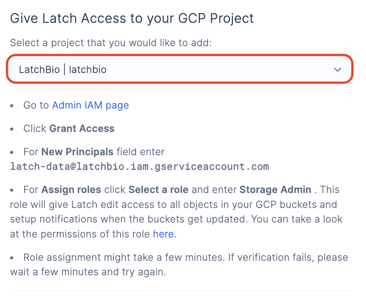The width and height of the screenshot is (366, 299).
Task: Open the Admin IAM page link
Action: 90,106
